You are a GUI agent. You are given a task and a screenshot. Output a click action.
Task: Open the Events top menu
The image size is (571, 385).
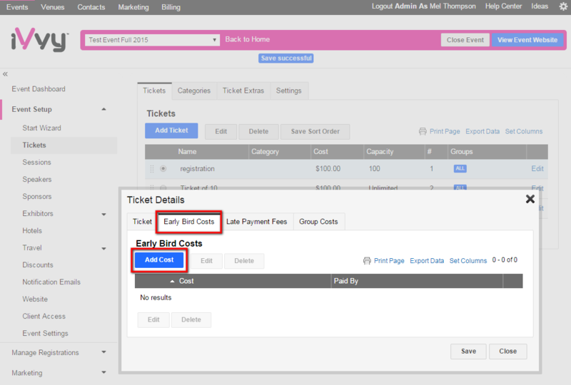point(17,7)
